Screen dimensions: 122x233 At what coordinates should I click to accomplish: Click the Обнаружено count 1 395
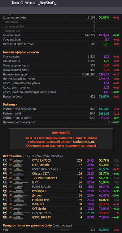click(x=92, y=61)
